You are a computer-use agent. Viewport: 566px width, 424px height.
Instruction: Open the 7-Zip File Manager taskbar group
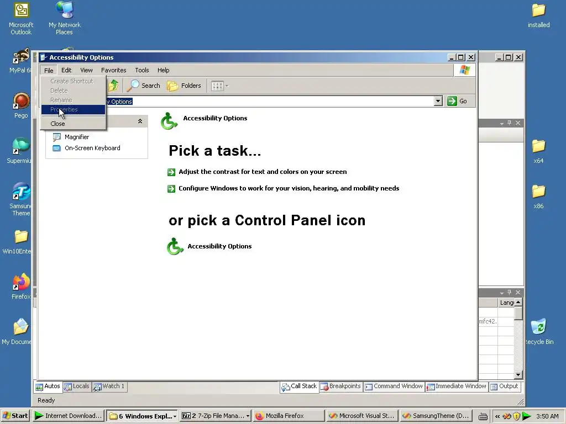pos(215,416)
